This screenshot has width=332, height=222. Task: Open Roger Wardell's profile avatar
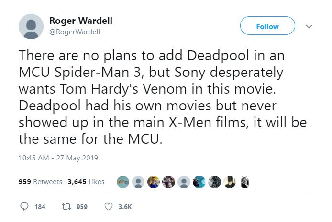pos(31,26)
